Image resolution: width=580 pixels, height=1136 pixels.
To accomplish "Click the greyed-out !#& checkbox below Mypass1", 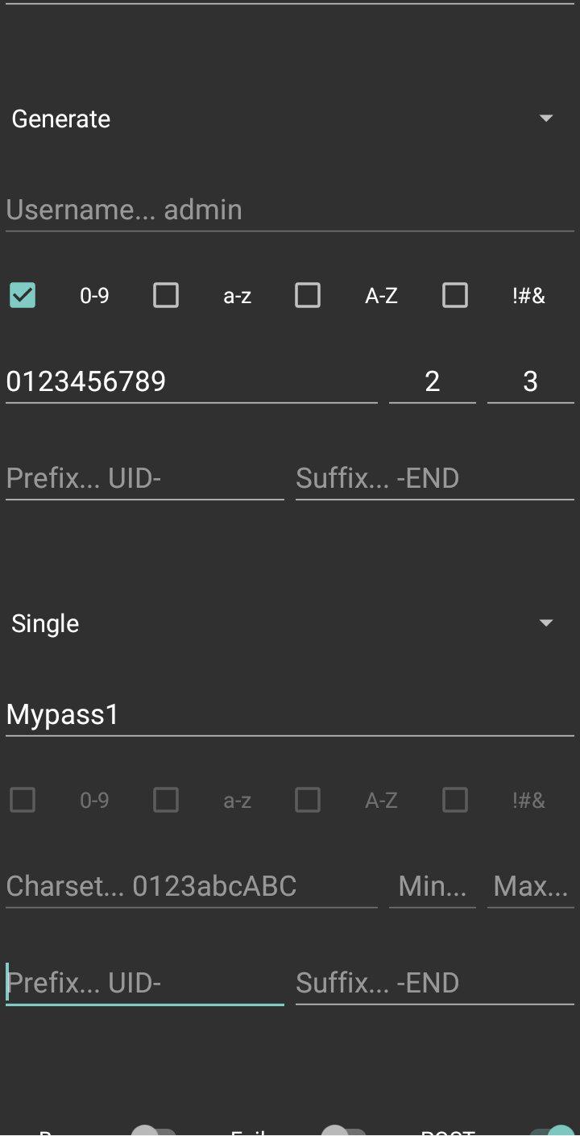I will coord(455,800).
